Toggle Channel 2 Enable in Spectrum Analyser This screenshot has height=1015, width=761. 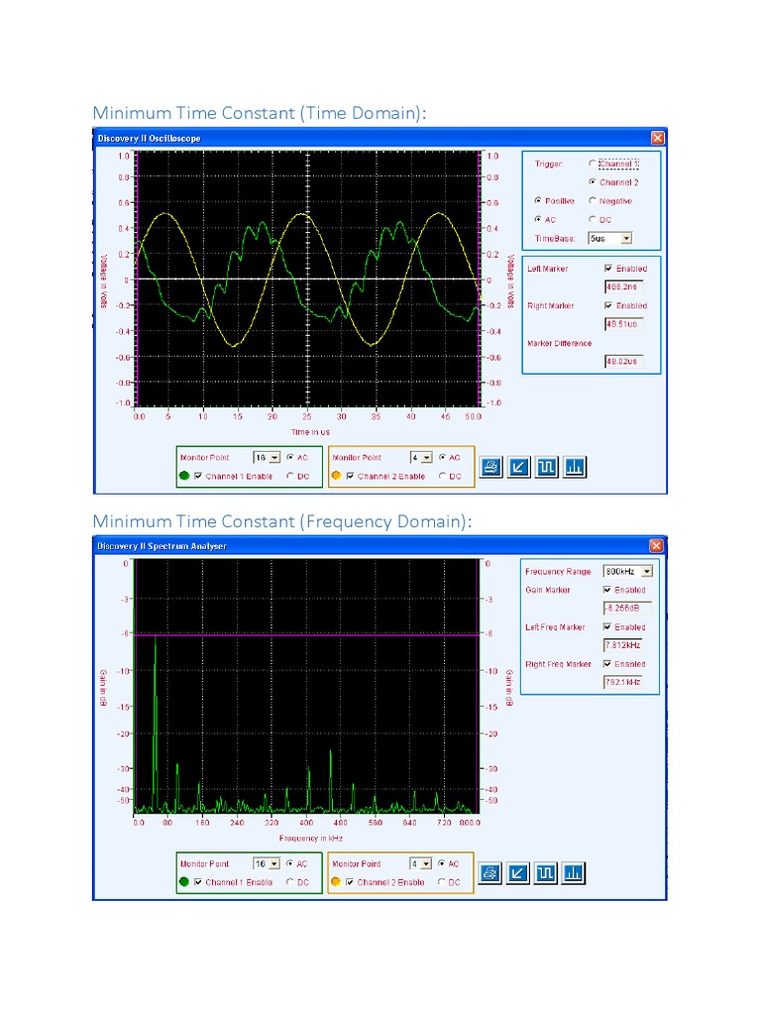(x=350, y=881)
